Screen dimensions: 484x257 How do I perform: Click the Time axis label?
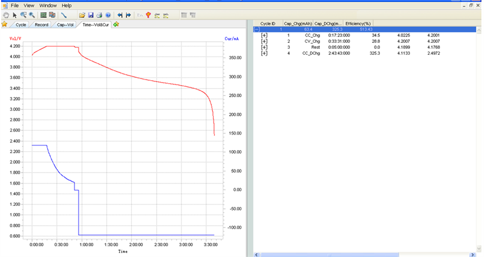click(123, 252)
